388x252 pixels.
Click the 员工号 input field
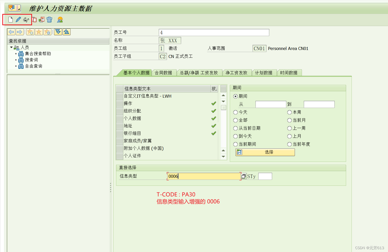click(214, 32)
